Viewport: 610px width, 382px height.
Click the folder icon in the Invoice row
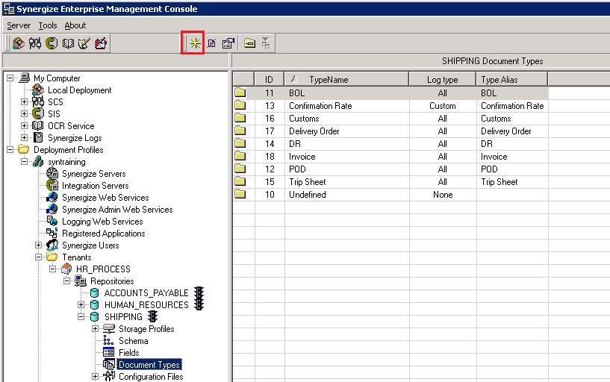click(x=240, y=156)
